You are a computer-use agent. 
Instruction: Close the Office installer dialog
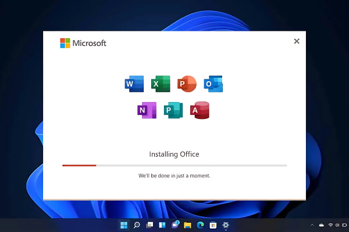297,41
